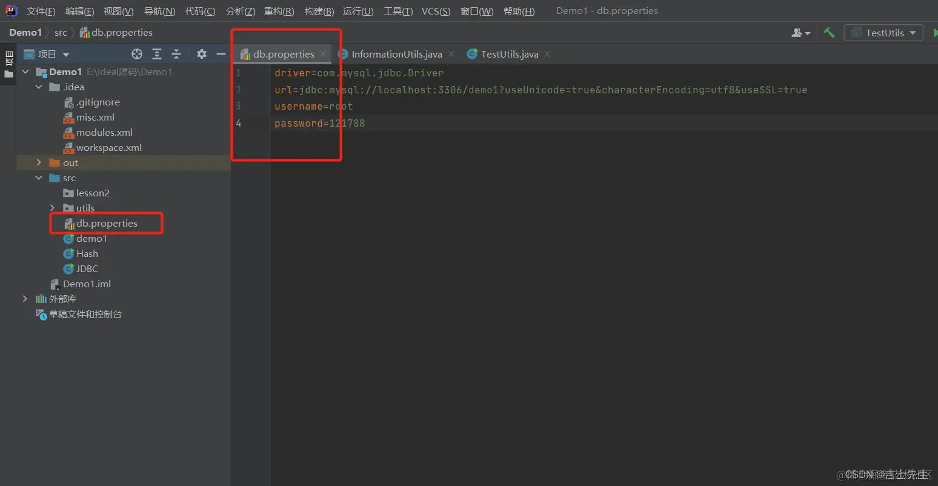Hide the project tool window
Screen dimensions: 938x486
click(221, 54)
